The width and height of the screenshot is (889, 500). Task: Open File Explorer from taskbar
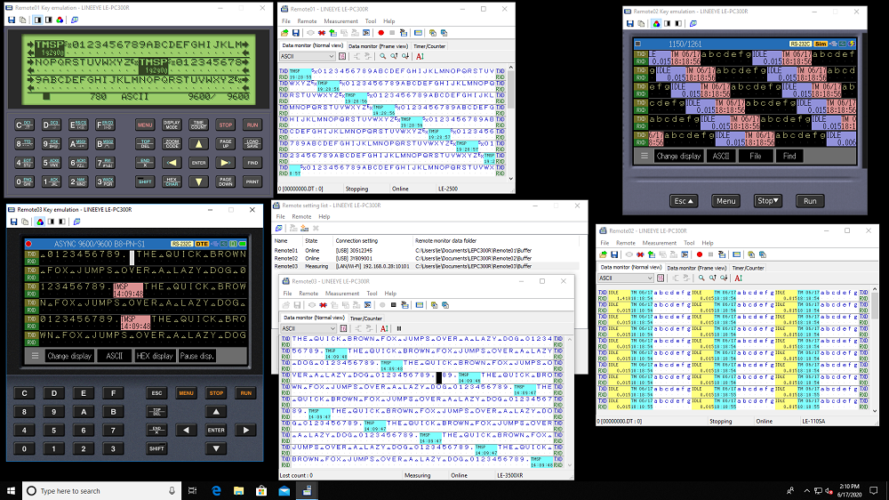coord(238,491)
